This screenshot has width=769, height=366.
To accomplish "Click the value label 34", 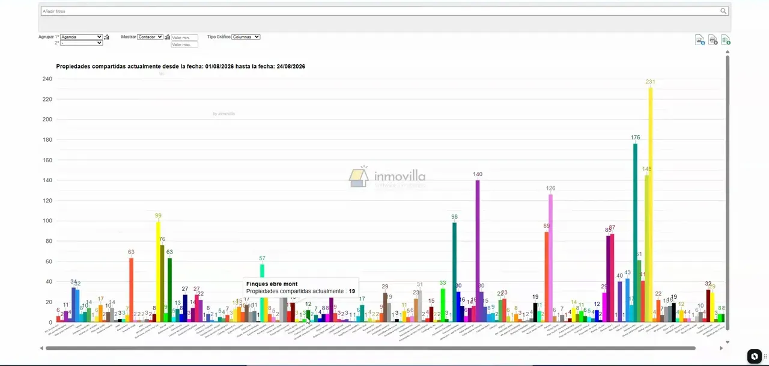I will click(73, 281).
